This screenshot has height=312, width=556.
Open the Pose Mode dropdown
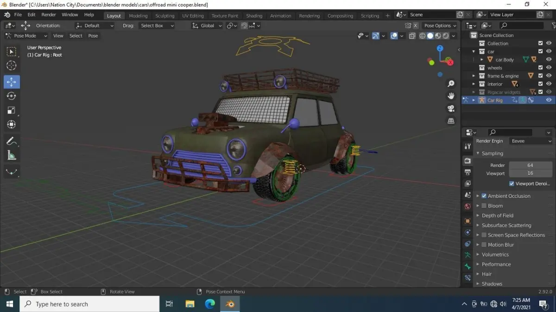point(26,36)
